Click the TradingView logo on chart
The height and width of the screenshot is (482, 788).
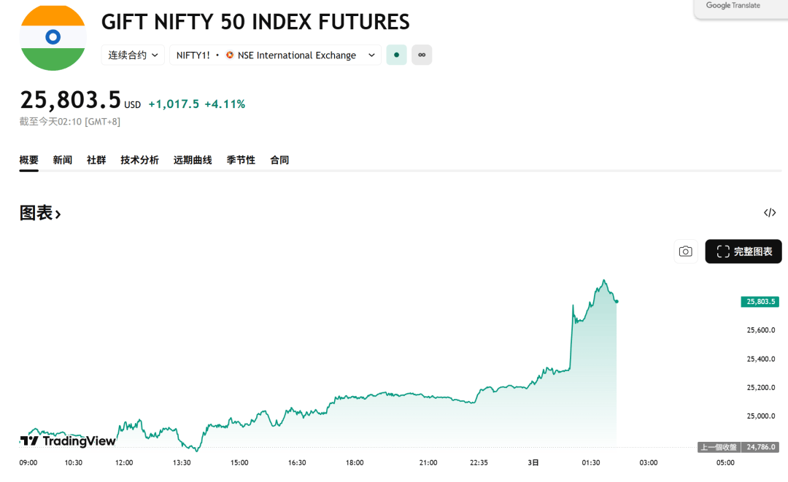point(68,440)
